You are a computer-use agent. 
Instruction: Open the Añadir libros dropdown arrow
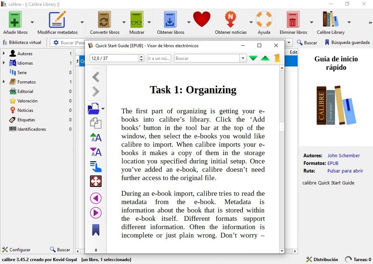coord(32,22)
